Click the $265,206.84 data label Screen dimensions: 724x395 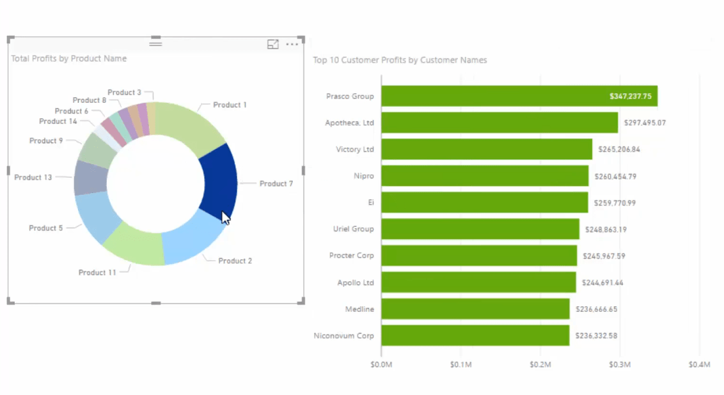619,150
